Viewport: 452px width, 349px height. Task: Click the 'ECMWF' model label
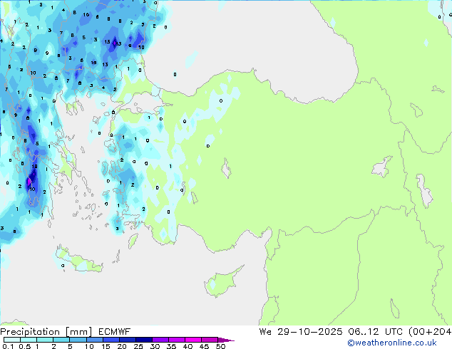[115, 332]
